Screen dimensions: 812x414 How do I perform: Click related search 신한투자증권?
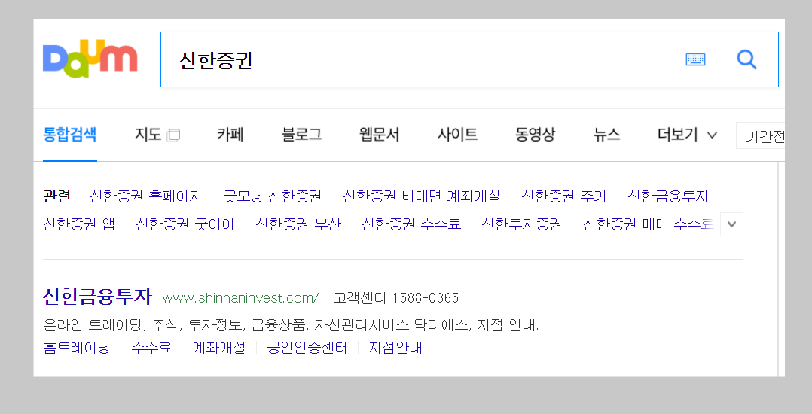521,224
